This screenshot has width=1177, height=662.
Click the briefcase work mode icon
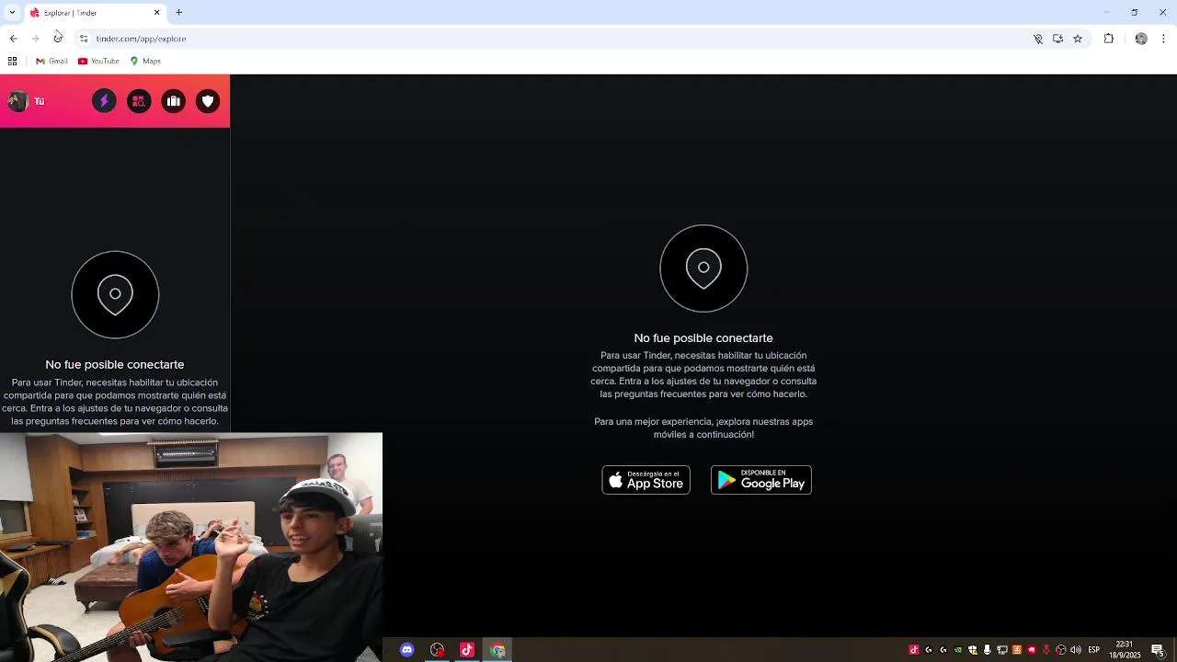[x=174, y=101]
